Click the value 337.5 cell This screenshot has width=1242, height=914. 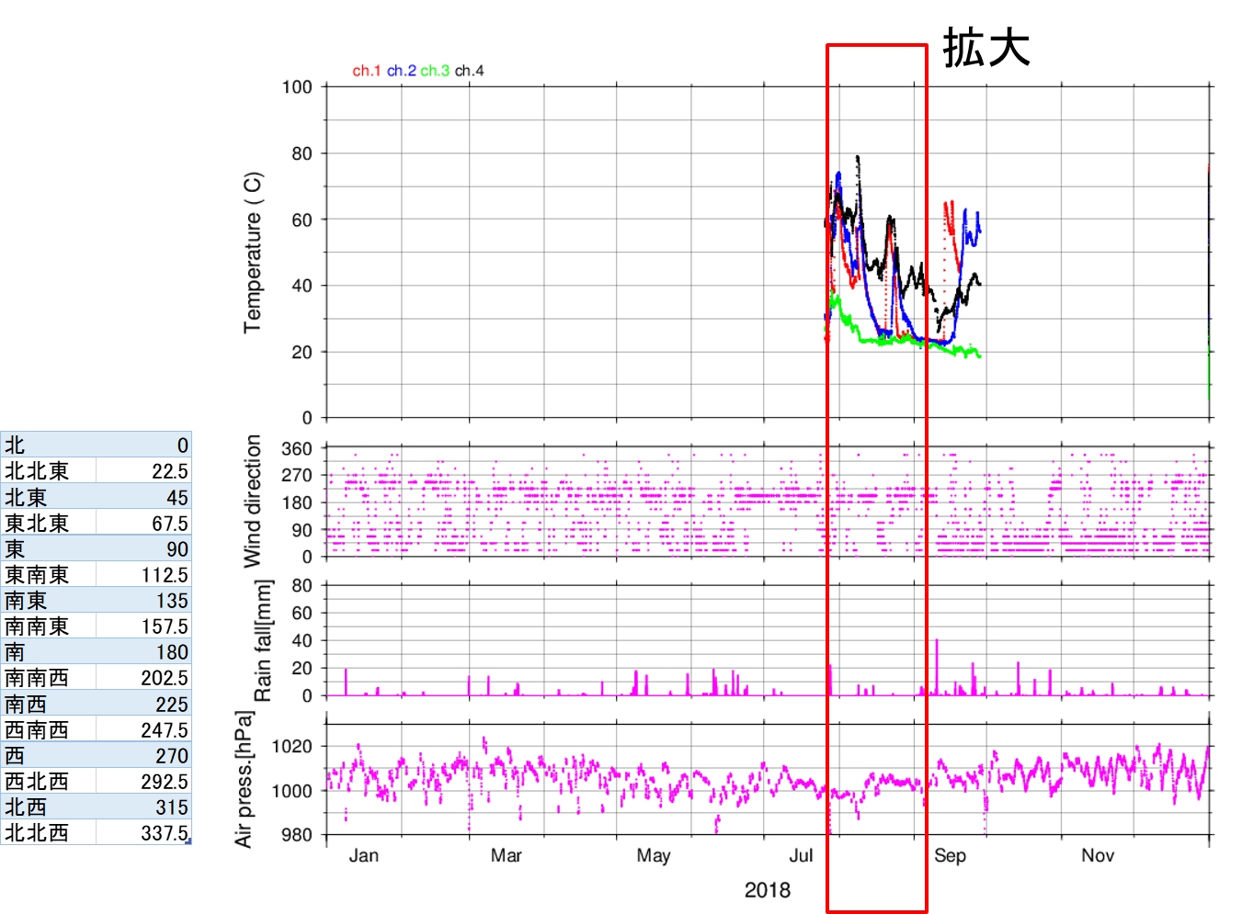pos(144,832)
